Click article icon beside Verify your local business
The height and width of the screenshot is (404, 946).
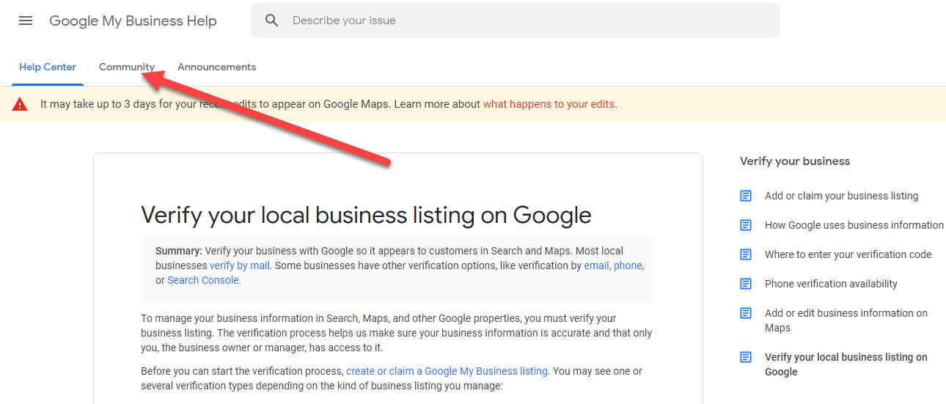tap(746, 357)
